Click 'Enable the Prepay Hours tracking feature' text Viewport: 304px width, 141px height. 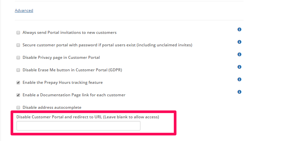62,82
